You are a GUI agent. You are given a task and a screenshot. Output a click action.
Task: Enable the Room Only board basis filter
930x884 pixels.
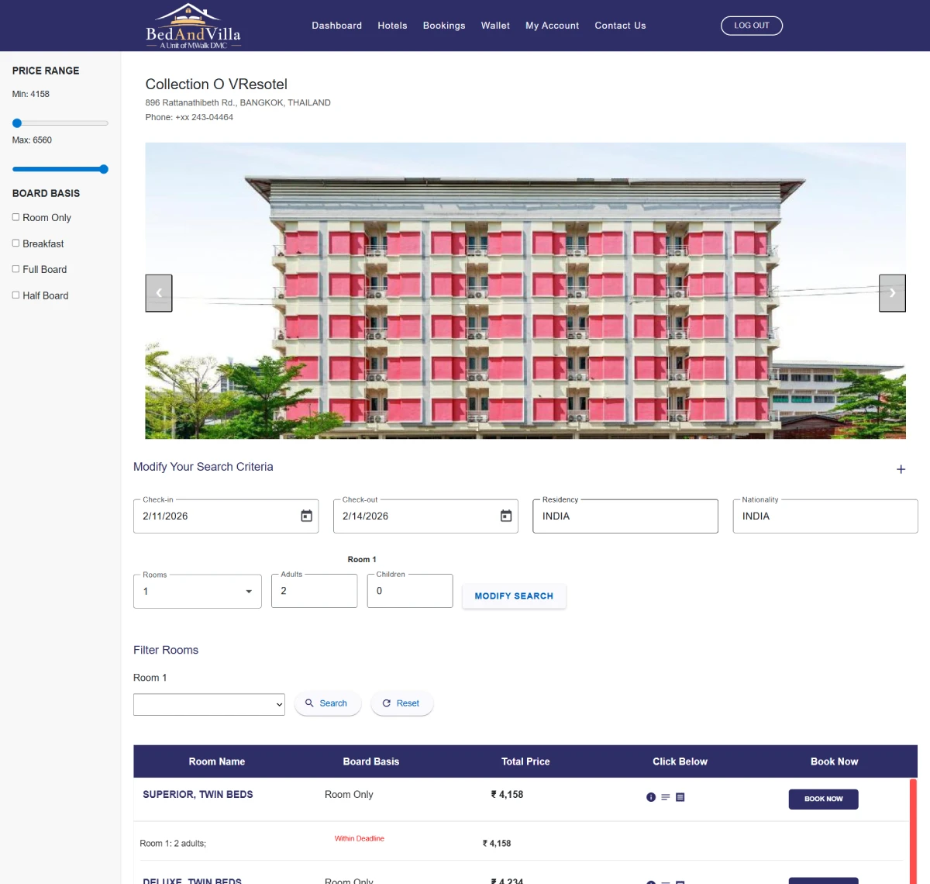(16, 218)
